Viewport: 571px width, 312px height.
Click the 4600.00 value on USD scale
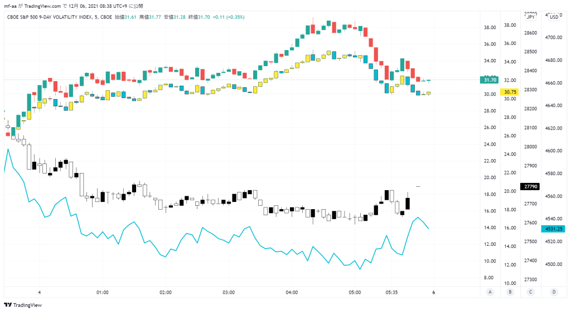(554, 151)
